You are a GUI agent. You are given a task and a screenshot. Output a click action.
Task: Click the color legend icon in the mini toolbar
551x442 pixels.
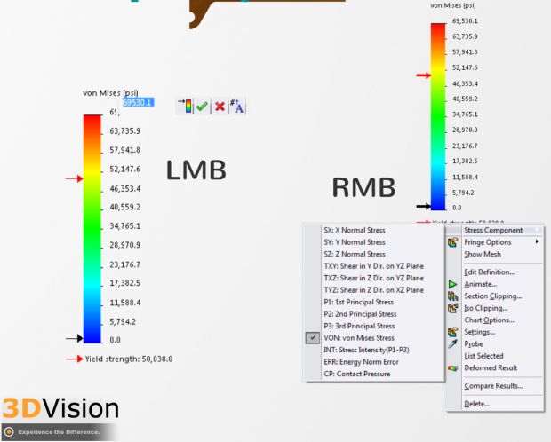(x=185, y=106)
